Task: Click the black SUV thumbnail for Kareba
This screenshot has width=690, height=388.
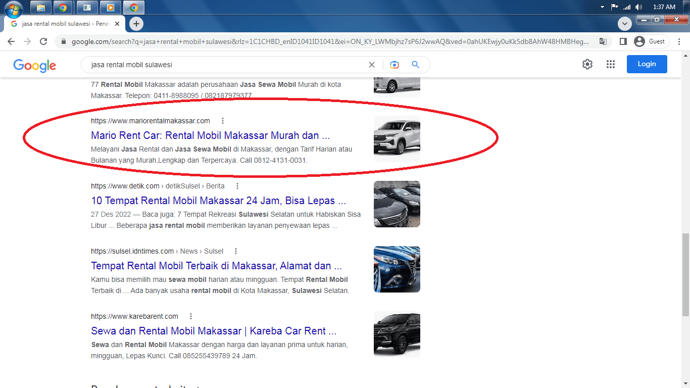Action: (397, 334)
